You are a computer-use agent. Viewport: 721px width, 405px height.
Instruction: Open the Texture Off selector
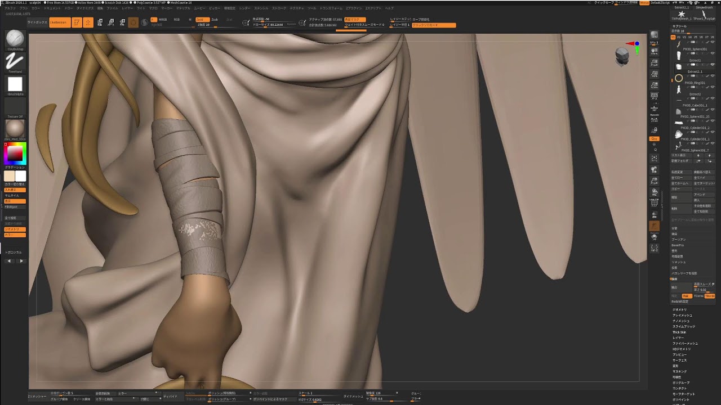15,107
